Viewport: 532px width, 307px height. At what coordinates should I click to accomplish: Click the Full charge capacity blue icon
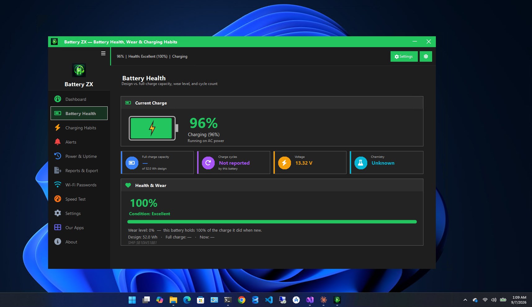[x=132, y=162]
